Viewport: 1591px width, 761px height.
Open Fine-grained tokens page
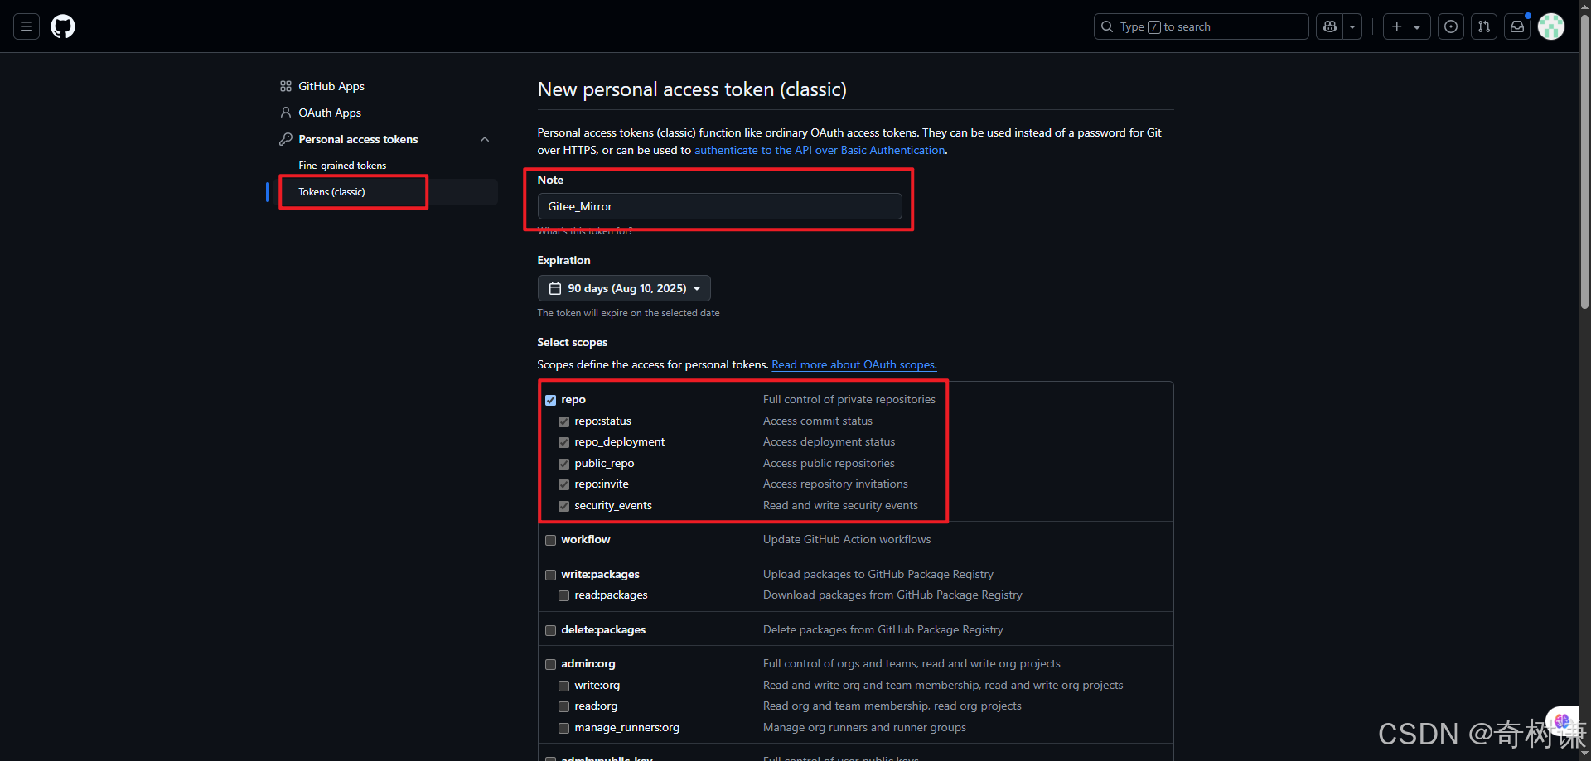342,166
